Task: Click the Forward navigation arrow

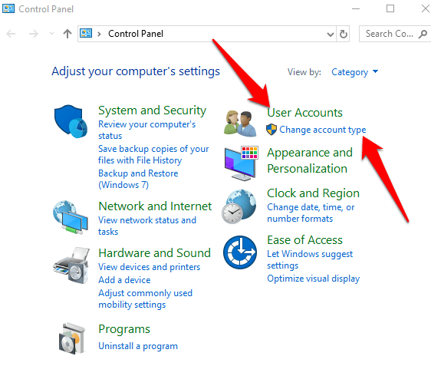Action: (x=34, y=34)
